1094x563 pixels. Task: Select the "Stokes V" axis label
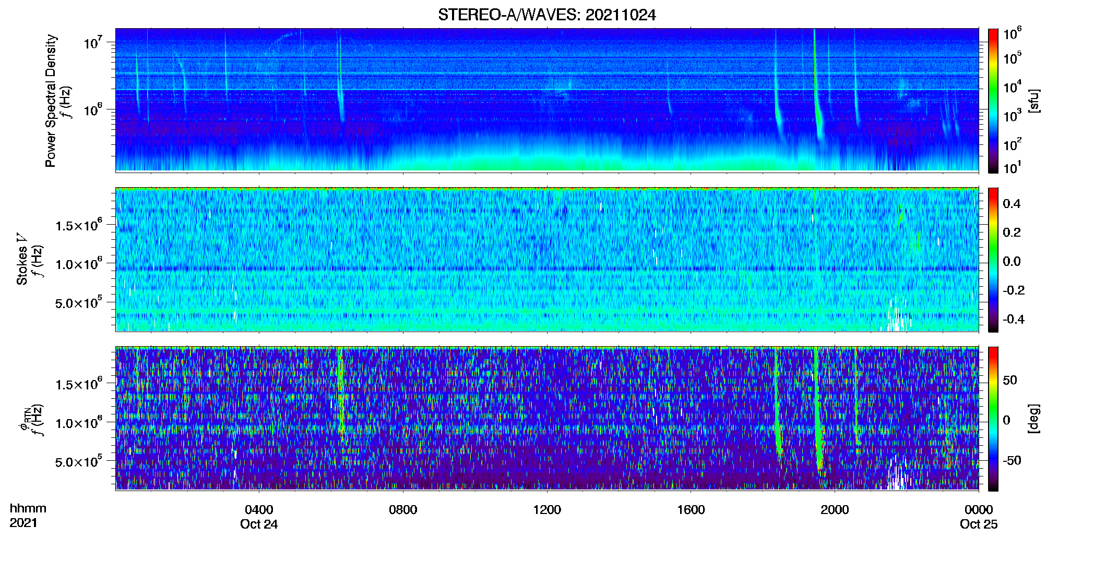pos(22,259)
